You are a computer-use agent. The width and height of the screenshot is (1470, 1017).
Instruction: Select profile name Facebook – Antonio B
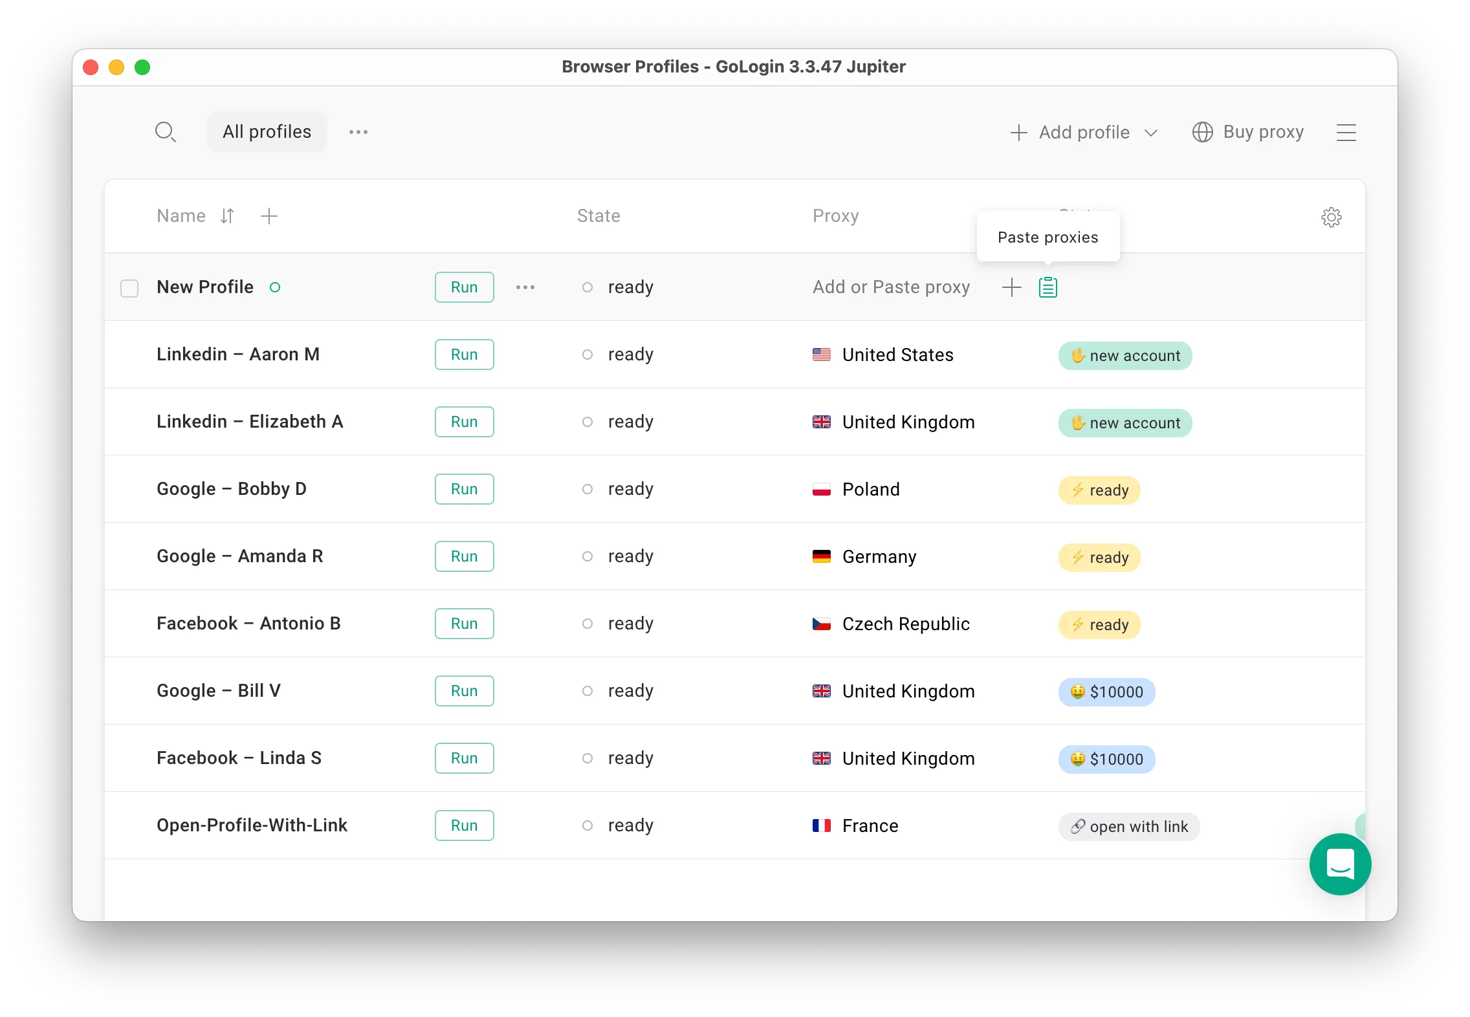(248, 624)
